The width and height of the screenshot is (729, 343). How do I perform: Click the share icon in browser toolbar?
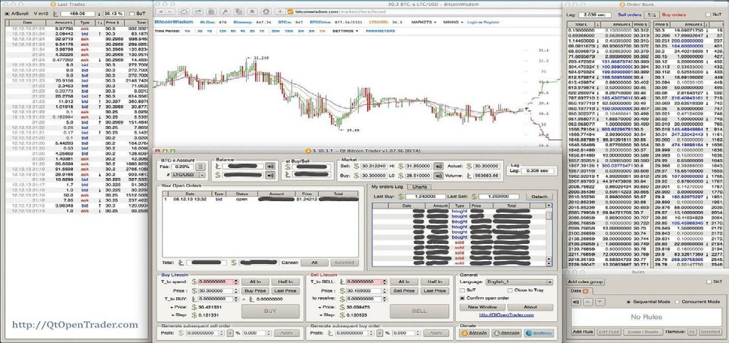tap(198, 11)
